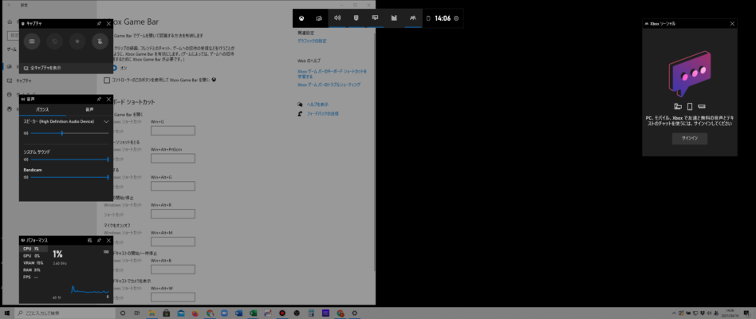Switch to the 音声 tab in audio widget
The image size is (756, 319).
[x=89, y=110]
